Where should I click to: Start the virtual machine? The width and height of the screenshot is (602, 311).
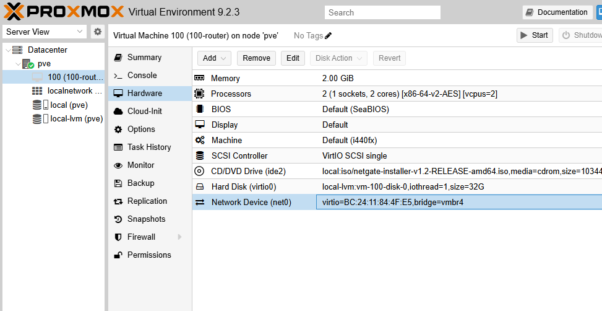tap(535, 35)
